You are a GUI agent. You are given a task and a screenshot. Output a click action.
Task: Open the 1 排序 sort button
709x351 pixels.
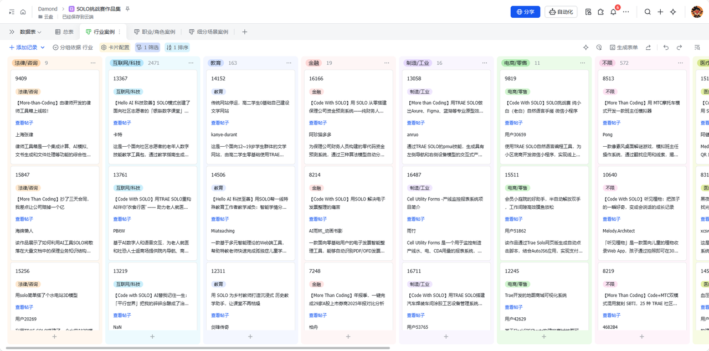177,48
